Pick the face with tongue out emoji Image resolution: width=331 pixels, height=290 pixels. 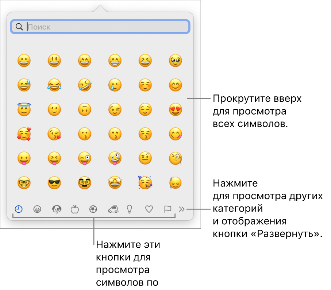click(24, 158)
